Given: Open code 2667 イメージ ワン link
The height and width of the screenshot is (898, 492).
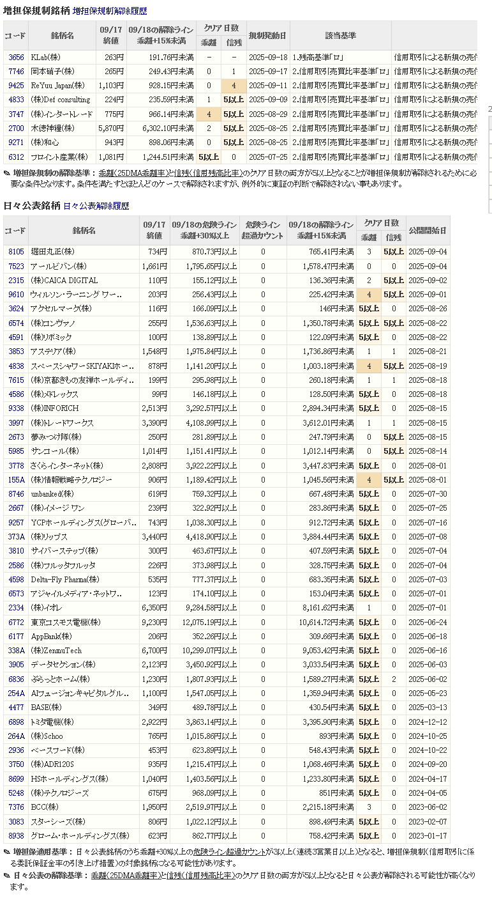Looking at the screenshot, I should (16, 508).
